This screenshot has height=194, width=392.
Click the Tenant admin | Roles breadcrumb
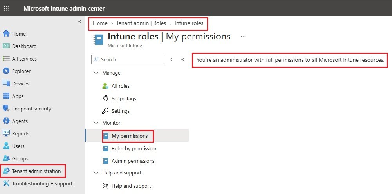pyautogui.click(x=141, y=23)
